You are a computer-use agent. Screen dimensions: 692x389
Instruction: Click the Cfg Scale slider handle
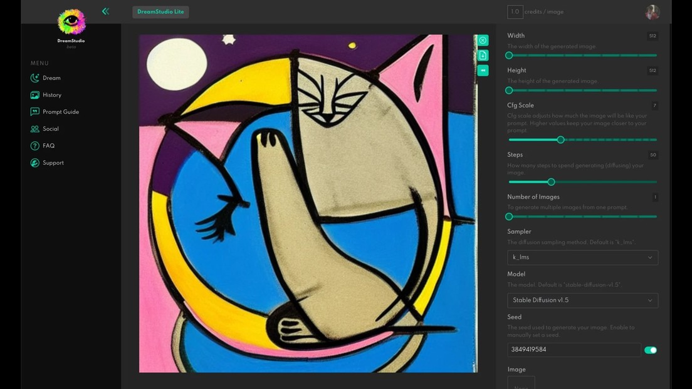pyautogui.click(x=561, y=139)
